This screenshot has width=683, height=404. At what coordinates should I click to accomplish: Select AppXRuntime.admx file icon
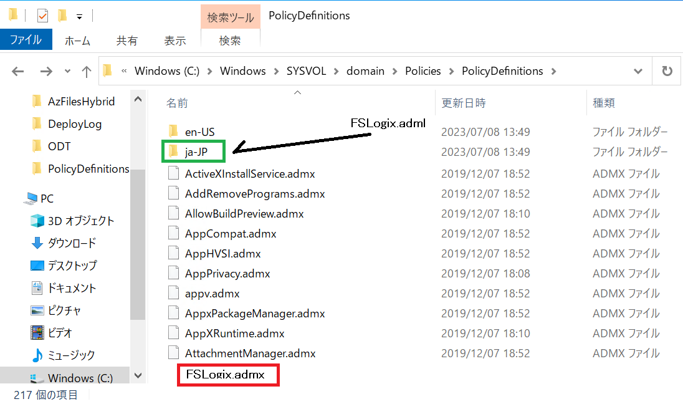173,333
